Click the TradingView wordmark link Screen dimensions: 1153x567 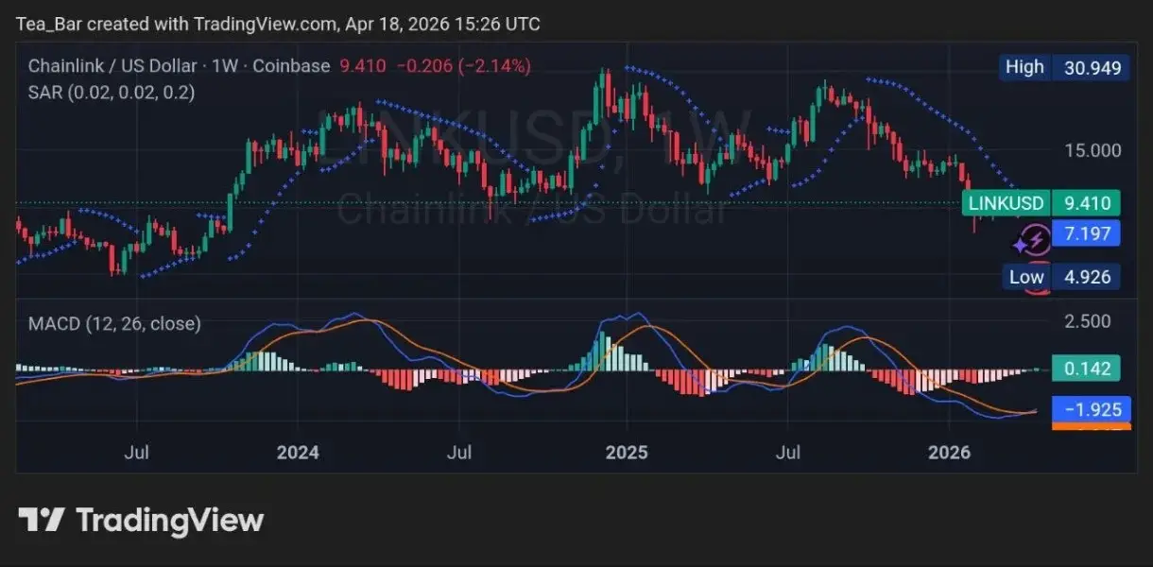(x=170, y=519)
